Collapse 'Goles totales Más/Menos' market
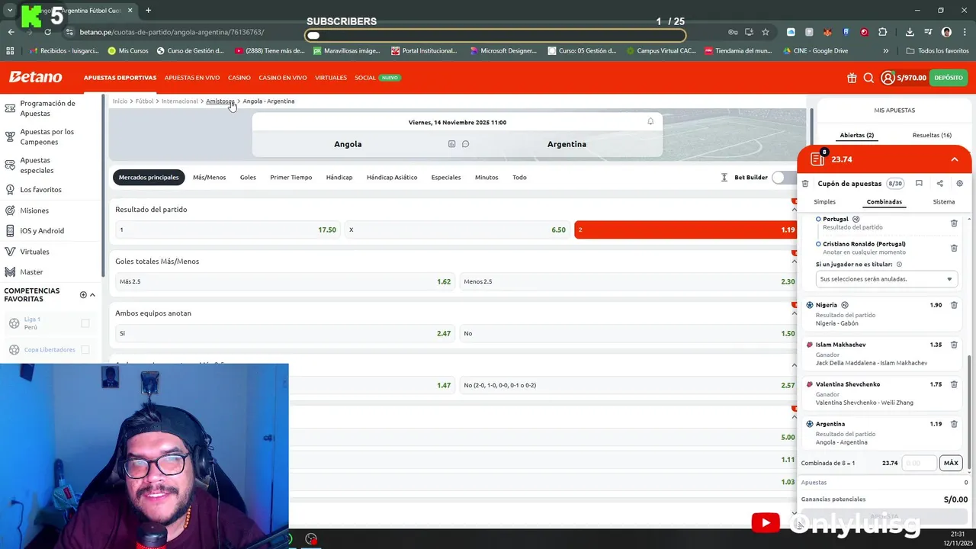Image resolution: width=976 pixels, height=549 pixels. [794, 262]
